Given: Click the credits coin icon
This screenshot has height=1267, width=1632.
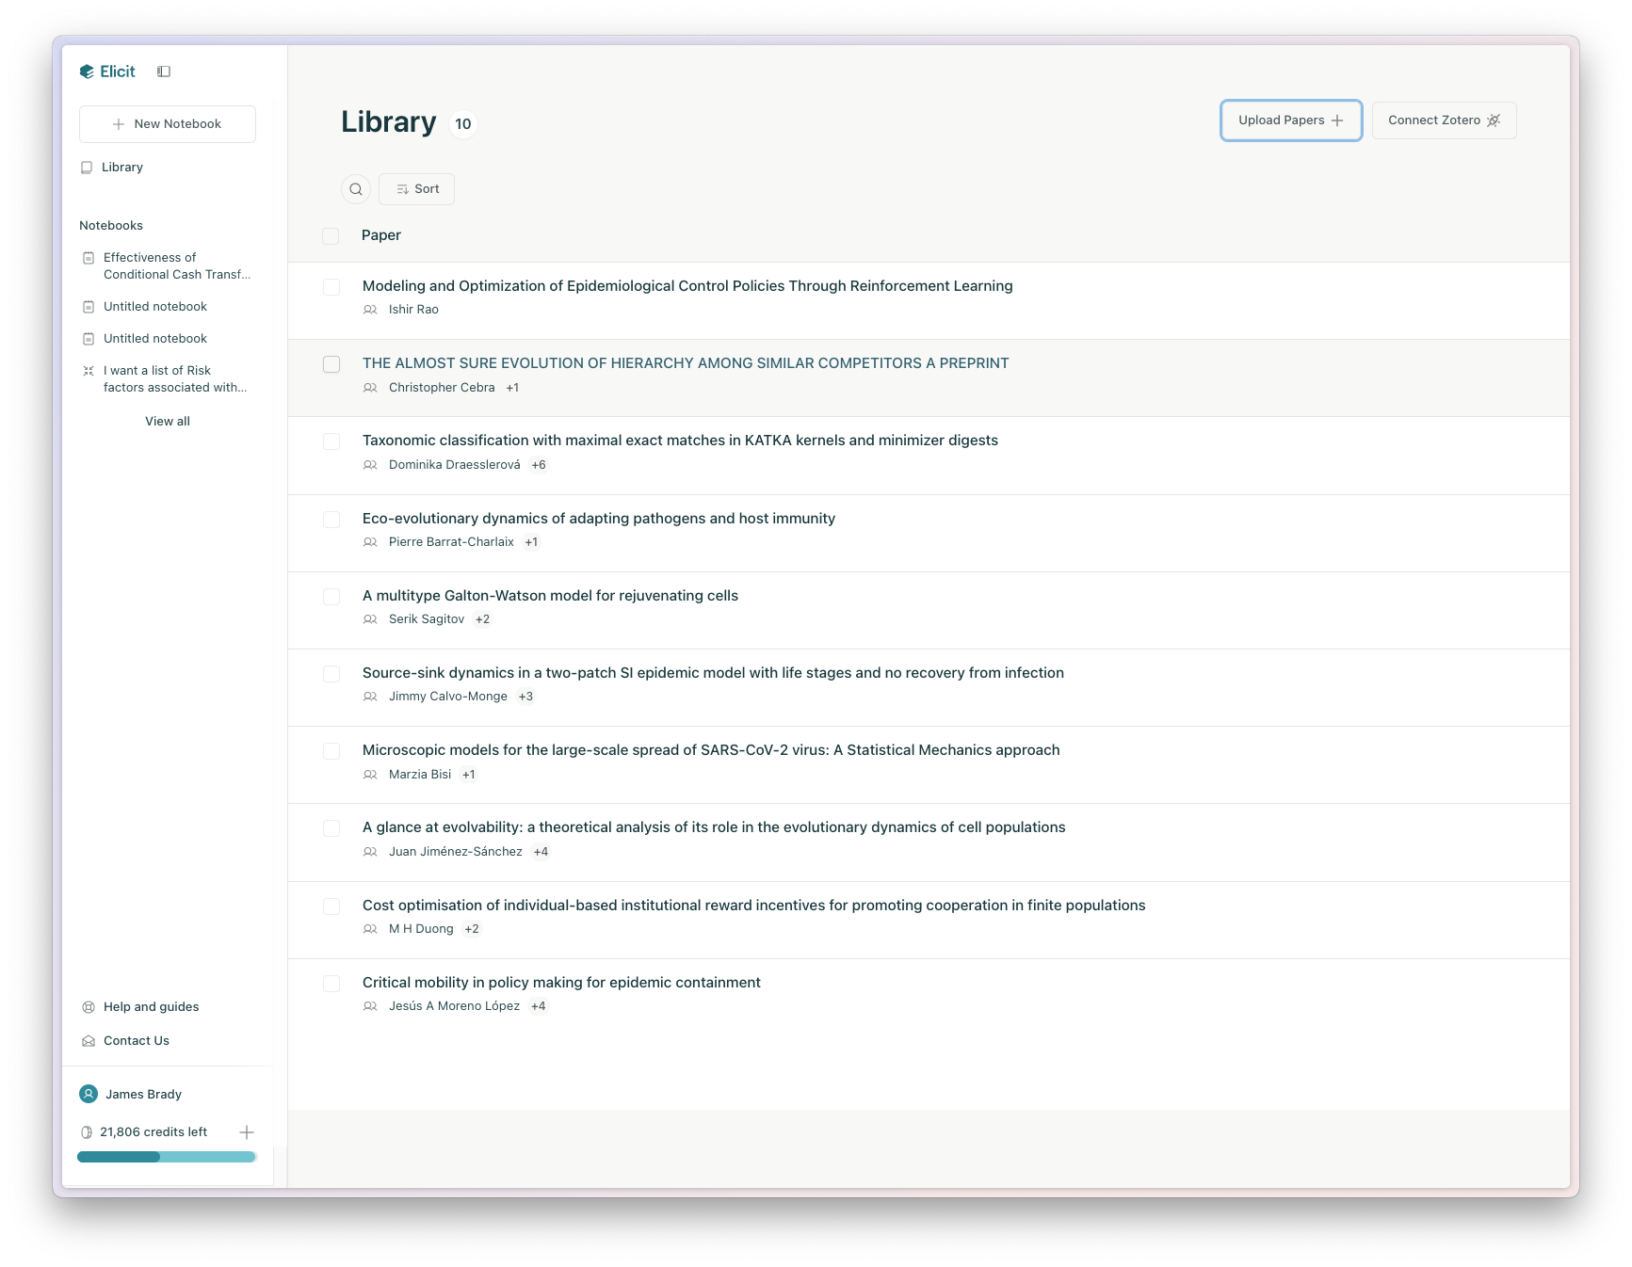Looking at the screenshot, I should point(87,1132).
